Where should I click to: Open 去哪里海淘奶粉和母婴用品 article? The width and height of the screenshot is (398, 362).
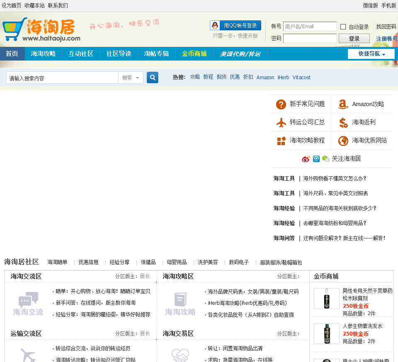335,223
